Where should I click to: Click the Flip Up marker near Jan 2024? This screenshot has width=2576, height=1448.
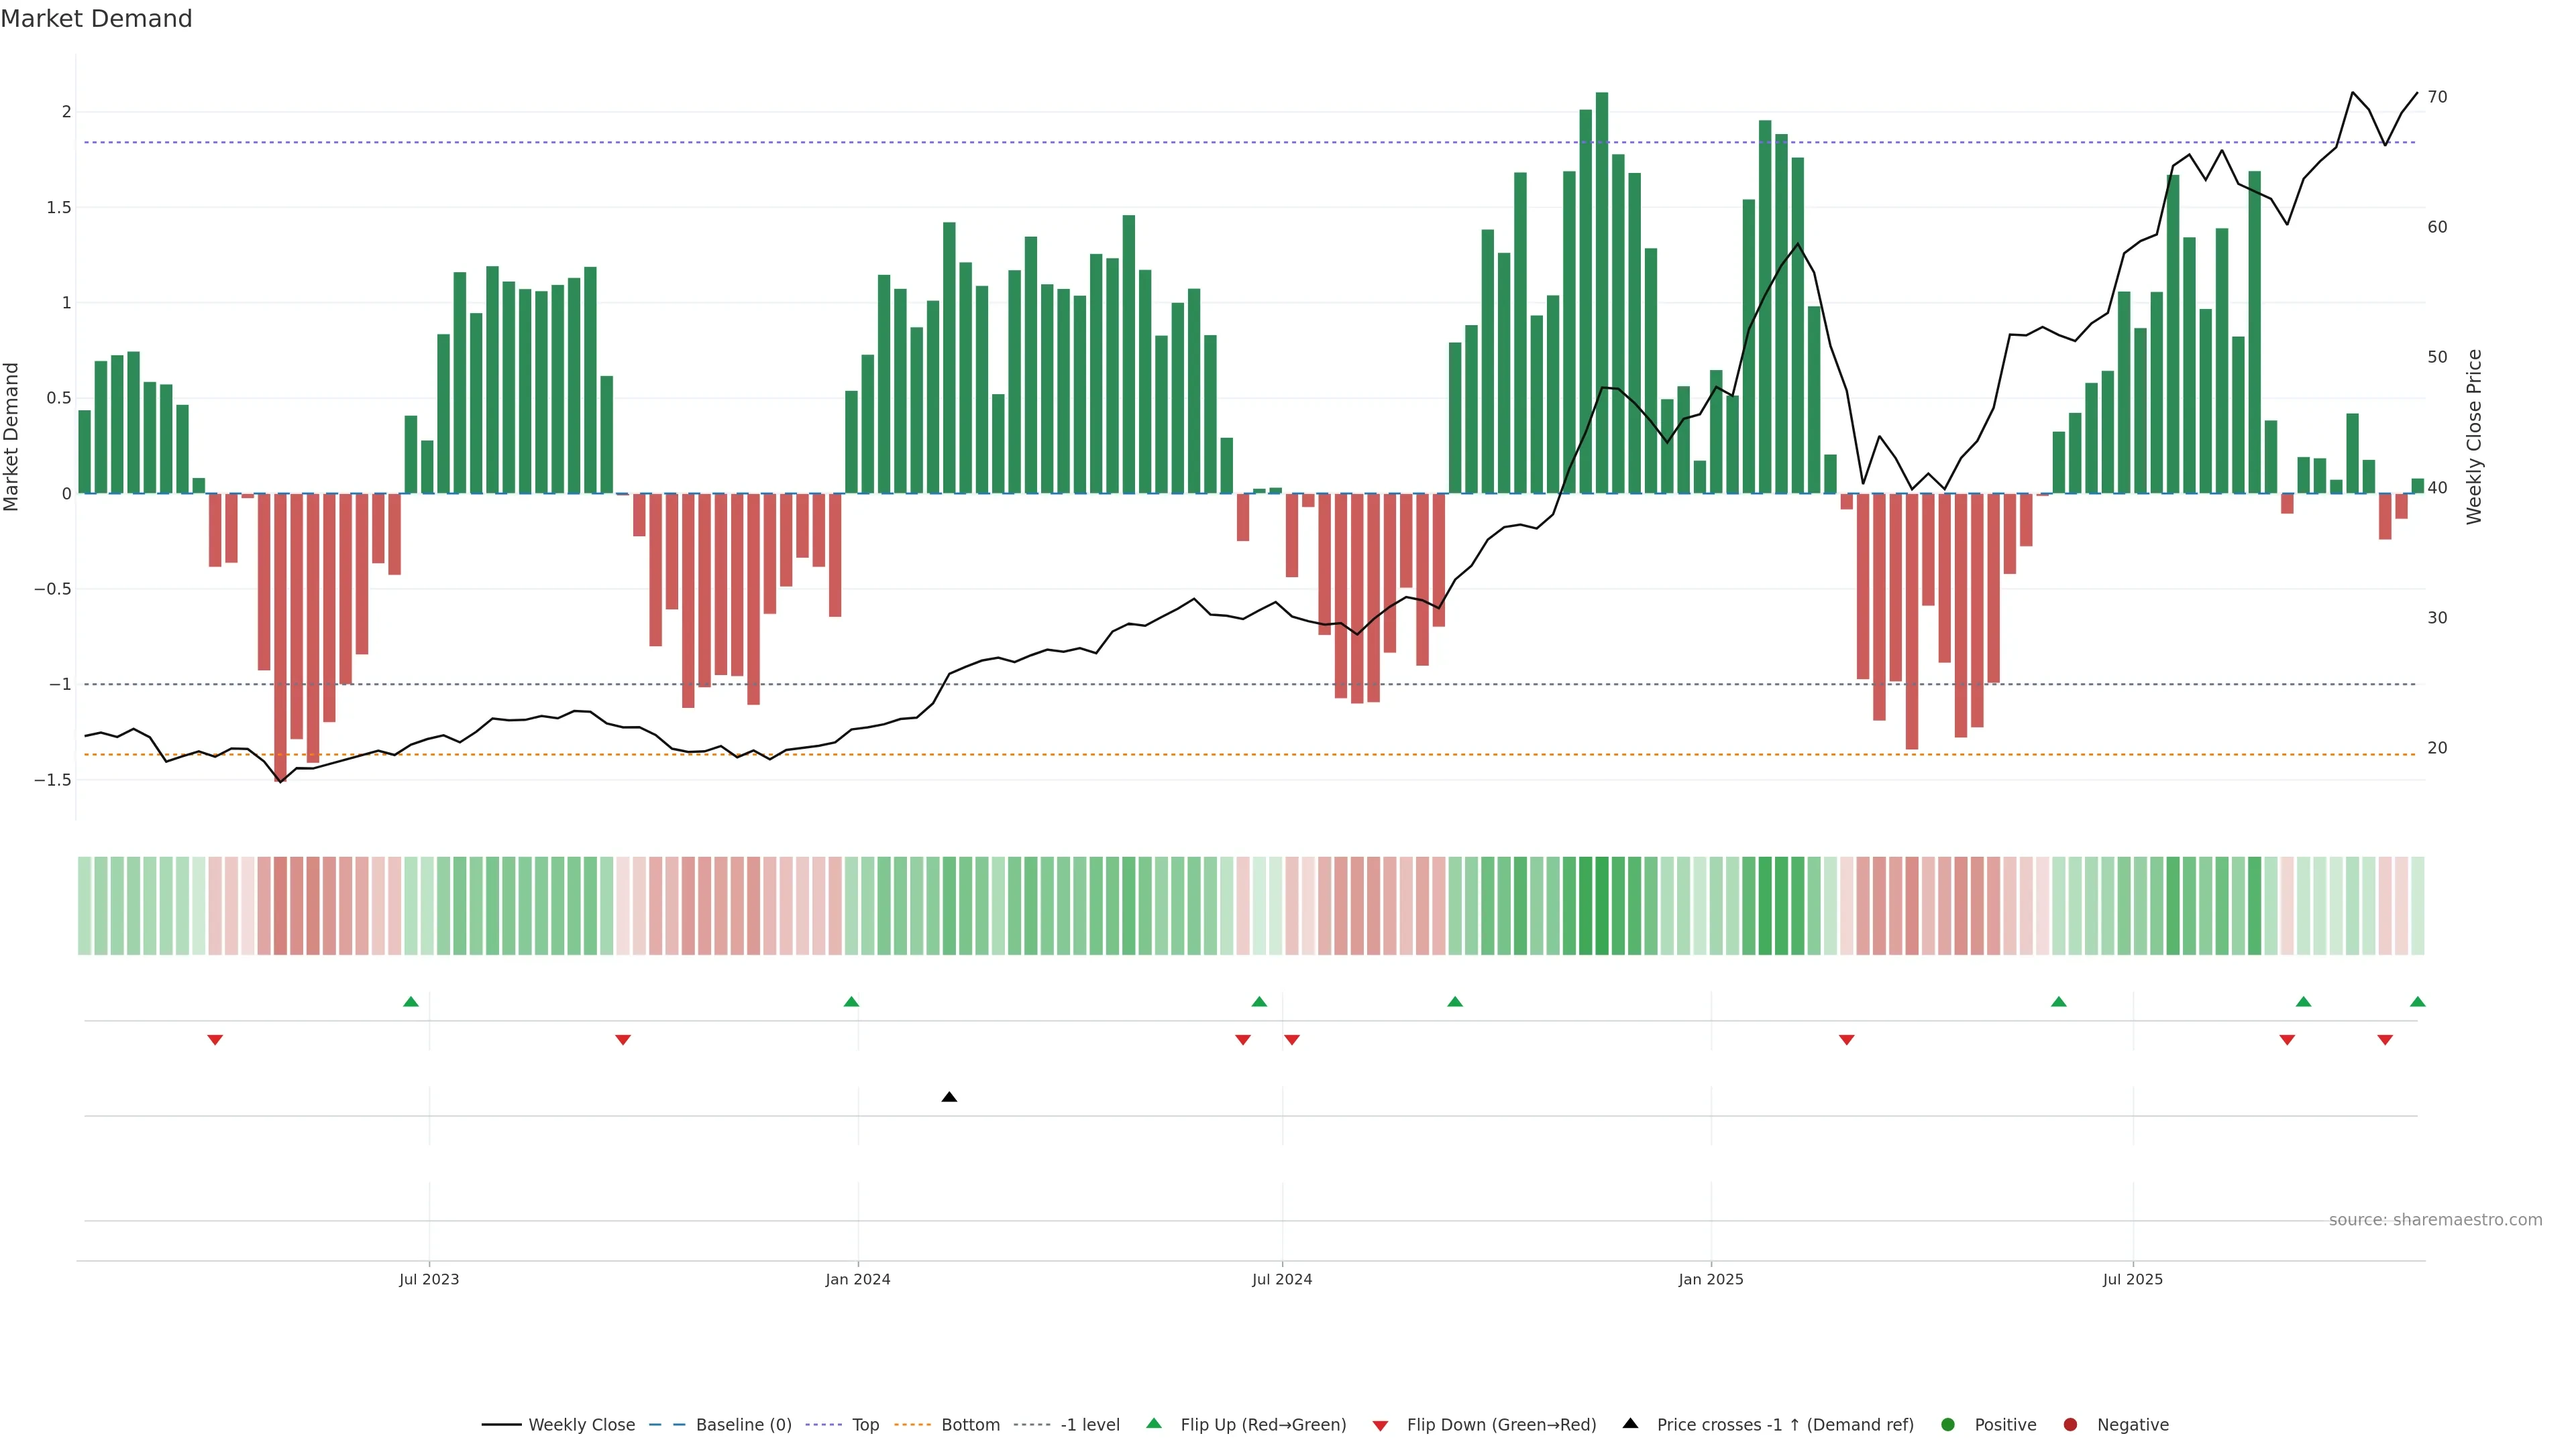(851, 1002)
